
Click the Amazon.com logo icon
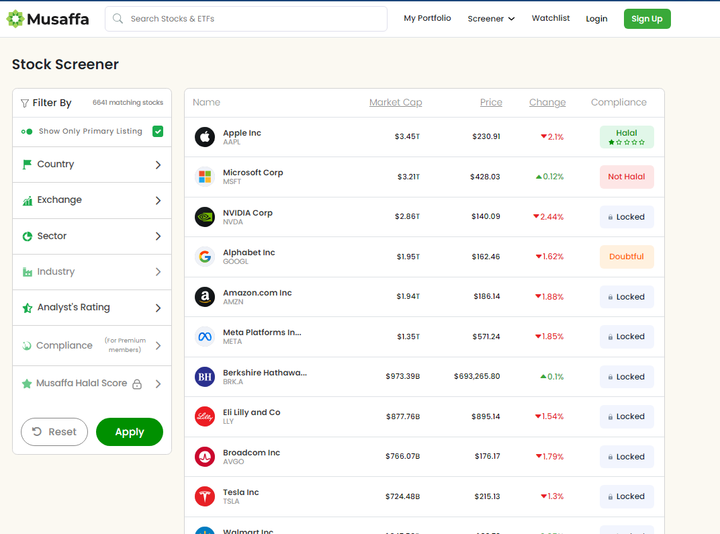205,297
